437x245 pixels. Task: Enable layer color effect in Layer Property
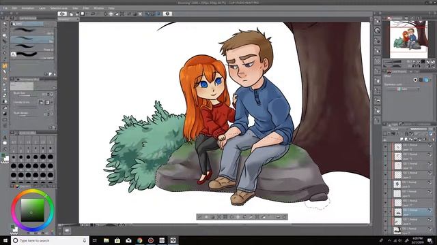click(426, 80)
